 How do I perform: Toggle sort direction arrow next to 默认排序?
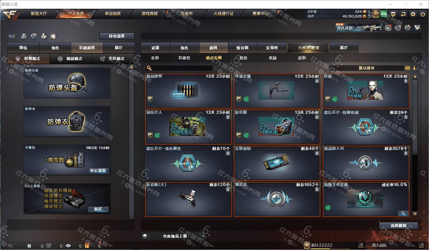tap(414, 68)
